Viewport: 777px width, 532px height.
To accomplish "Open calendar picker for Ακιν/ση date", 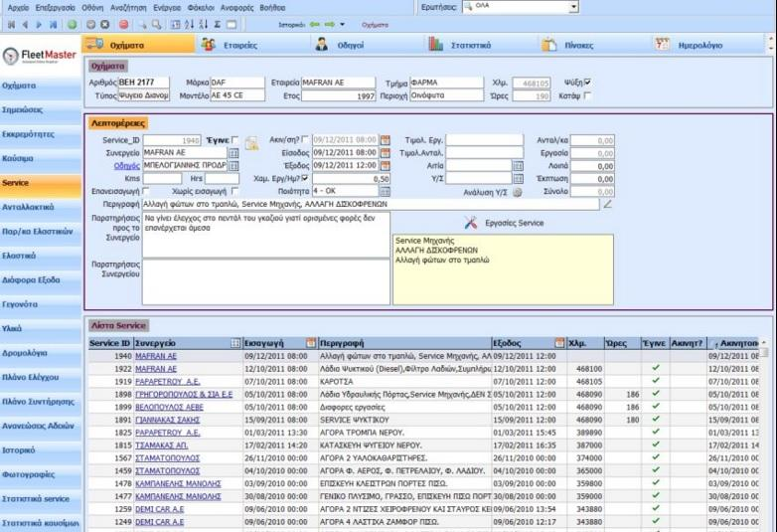I will [x=386, y=140].
